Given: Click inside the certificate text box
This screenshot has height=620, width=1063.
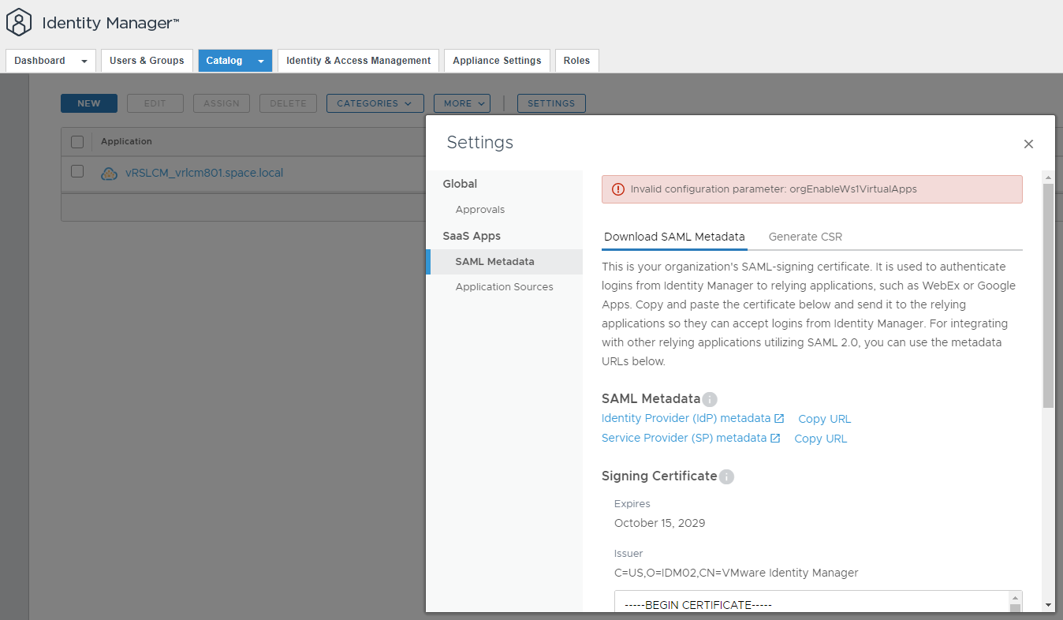Looking at the screenshot, I should point(811,601).
